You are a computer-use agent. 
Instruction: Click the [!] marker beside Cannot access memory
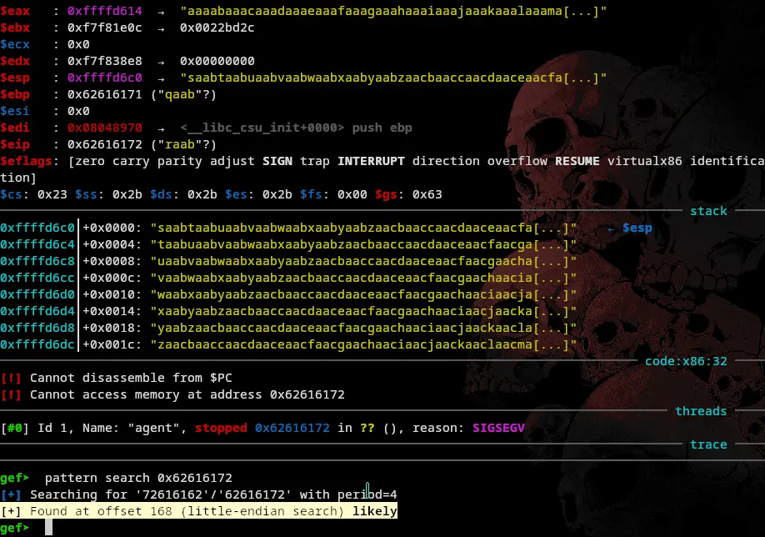click(x=11, y=394)
